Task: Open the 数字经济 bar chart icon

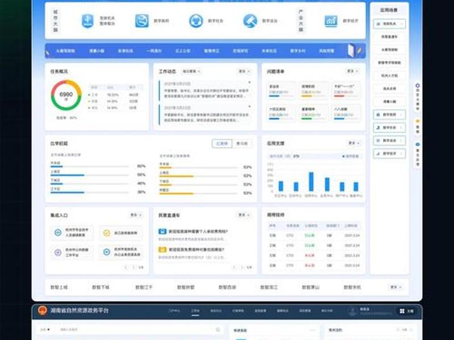Action: (x=331, y=21)
